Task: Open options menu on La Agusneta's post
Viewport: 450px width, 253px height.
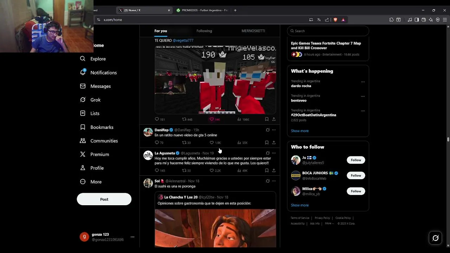Action: 274,153
